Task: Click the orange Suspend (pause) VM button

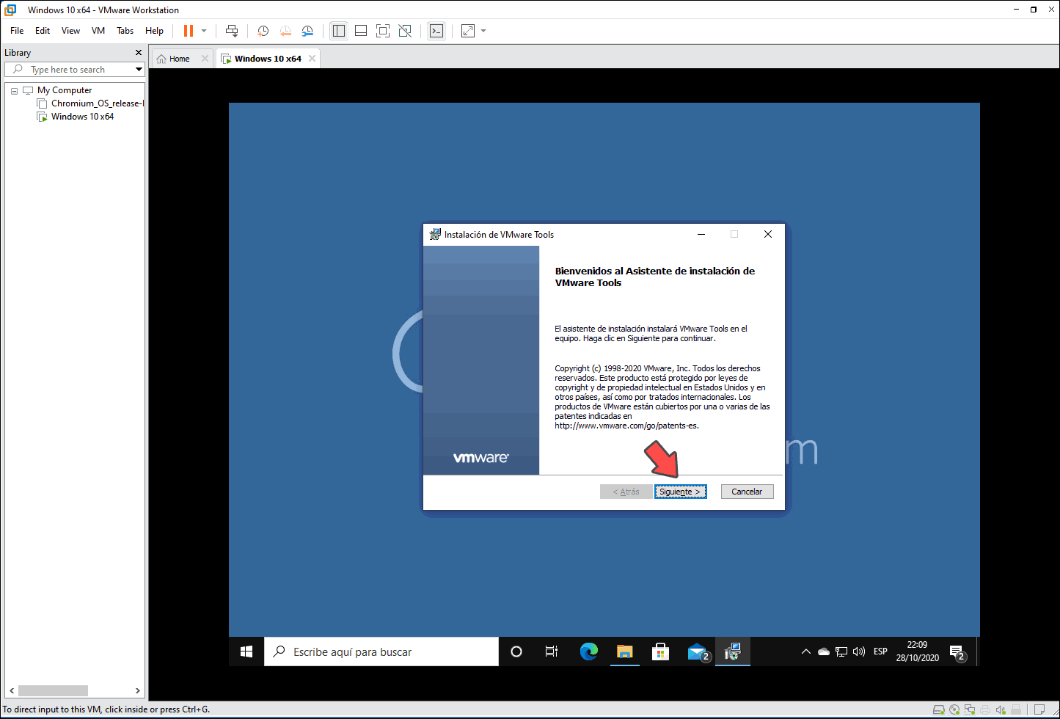Action: point(189,31)
